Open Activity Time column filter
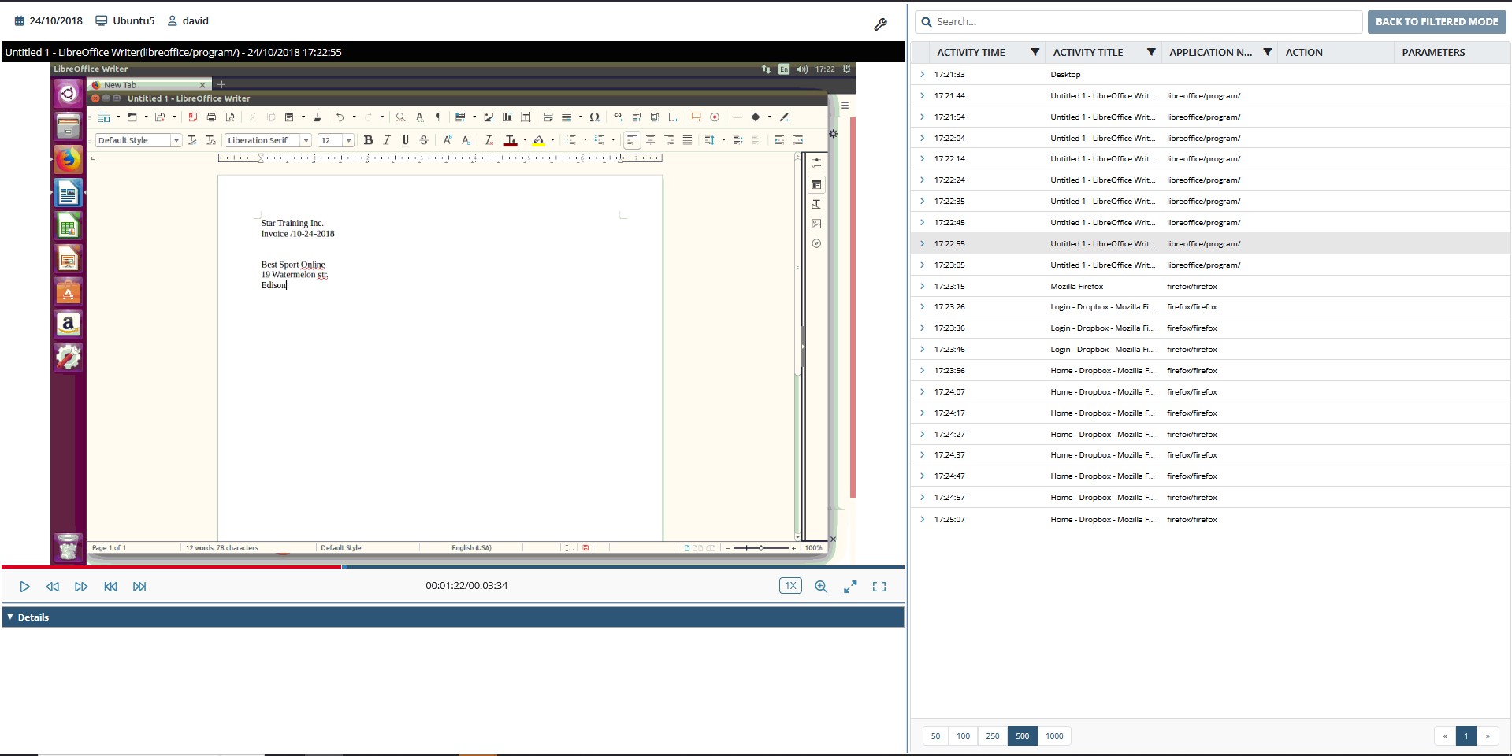 pos(1035,52)
